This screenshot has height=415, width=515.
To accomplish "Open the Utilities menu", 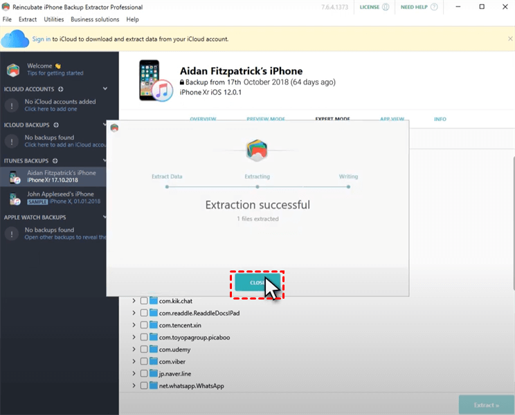I will (54, 19).
